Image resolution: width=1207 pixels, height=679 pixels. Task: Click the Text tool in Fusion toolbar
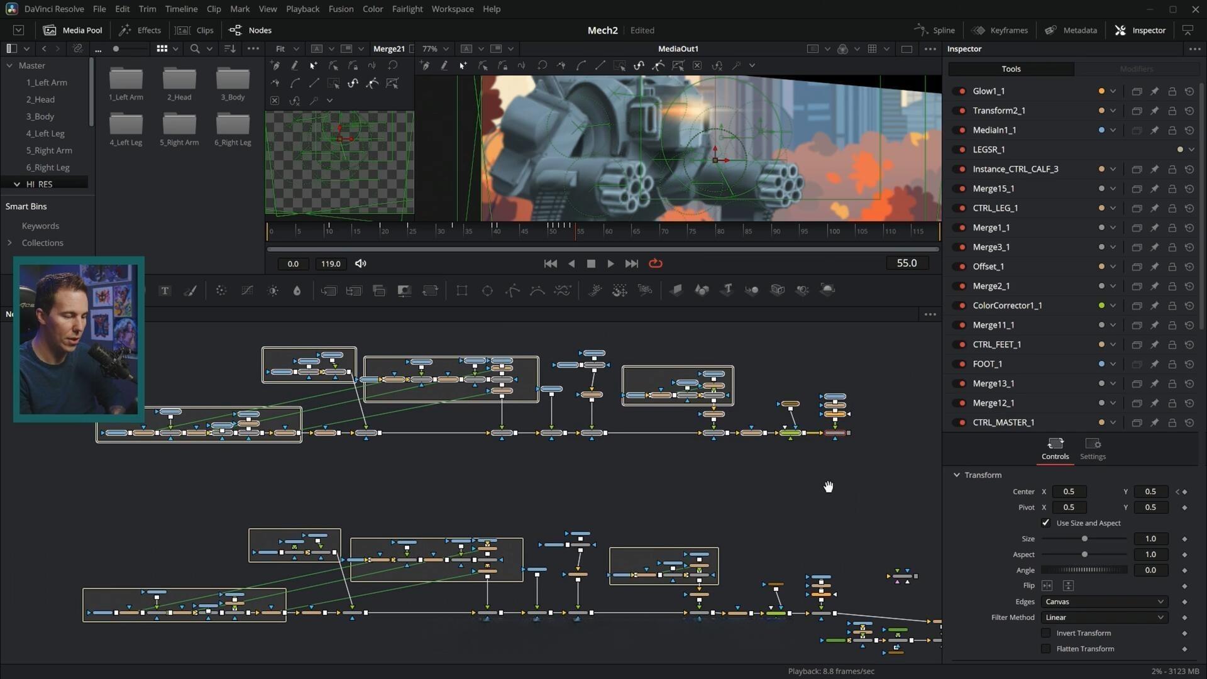(165, 290)
